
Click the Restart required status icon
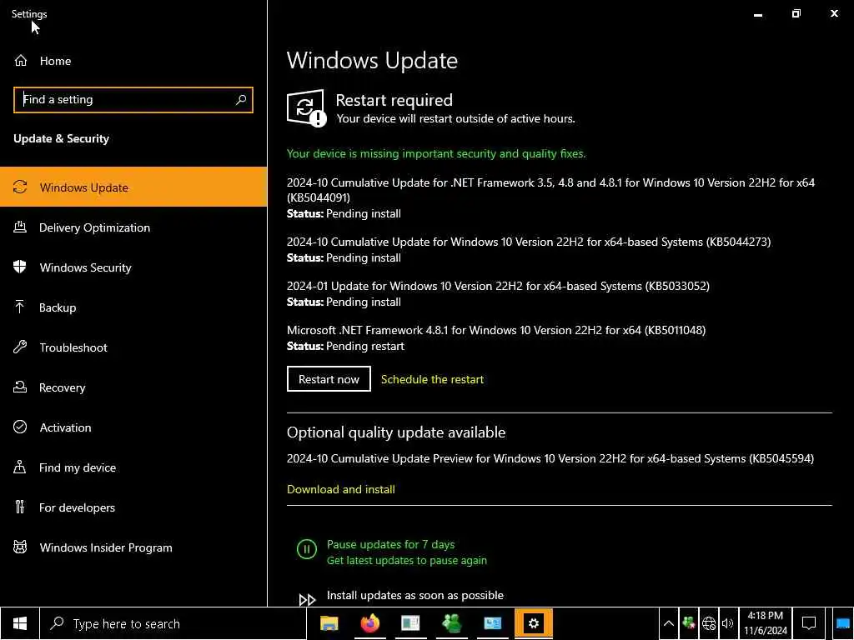tap(307, 108)
